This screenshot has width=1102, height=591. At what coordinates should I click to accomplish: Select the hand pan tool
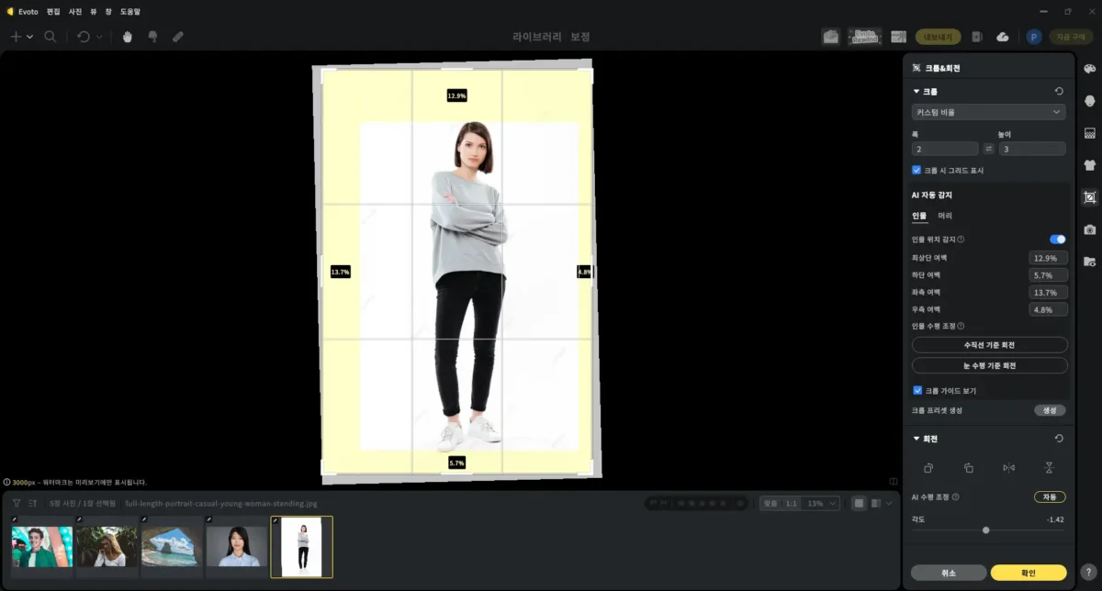[x=128, y=37]
